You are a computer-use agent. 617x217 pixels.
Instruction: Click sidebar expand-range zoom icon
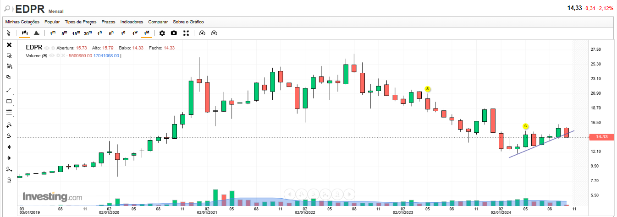click(x=9, y=169)
